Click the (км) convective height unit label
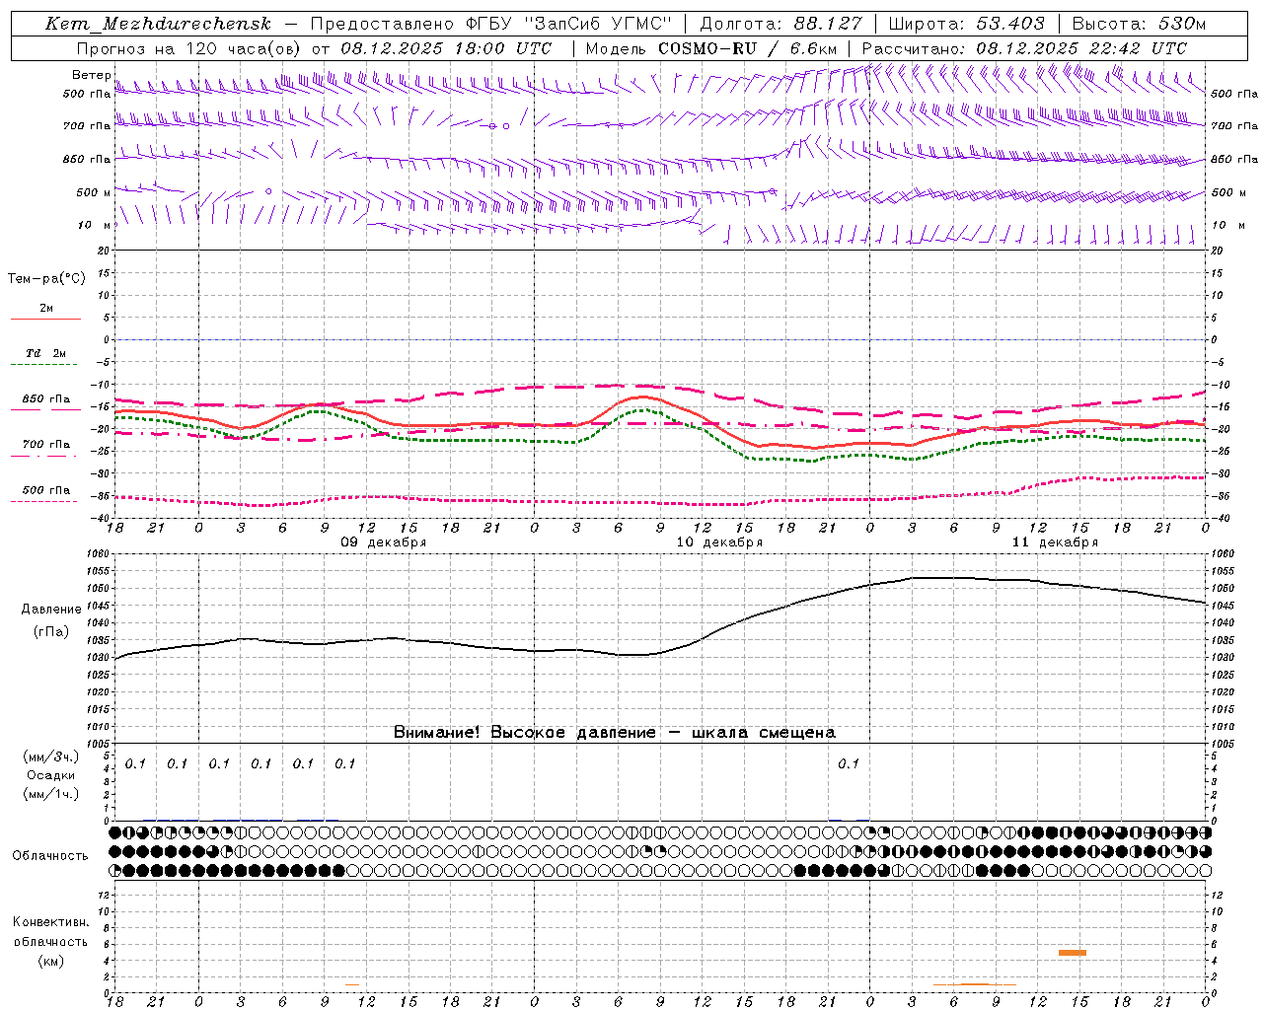The height and width of the screenshot is (1010, 1263). (51, 961)
